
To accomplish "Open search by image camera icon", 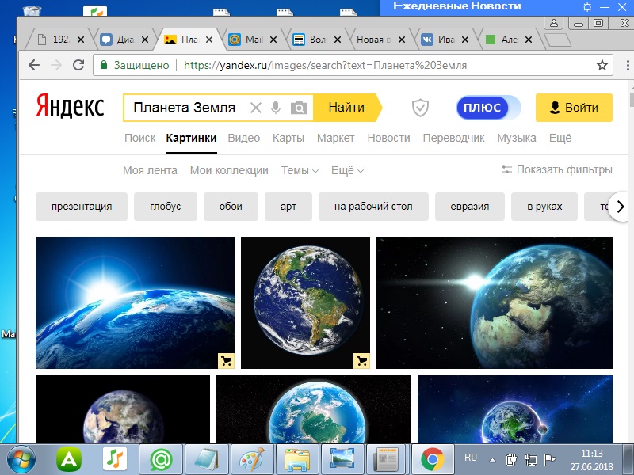I will click(299, 108).
